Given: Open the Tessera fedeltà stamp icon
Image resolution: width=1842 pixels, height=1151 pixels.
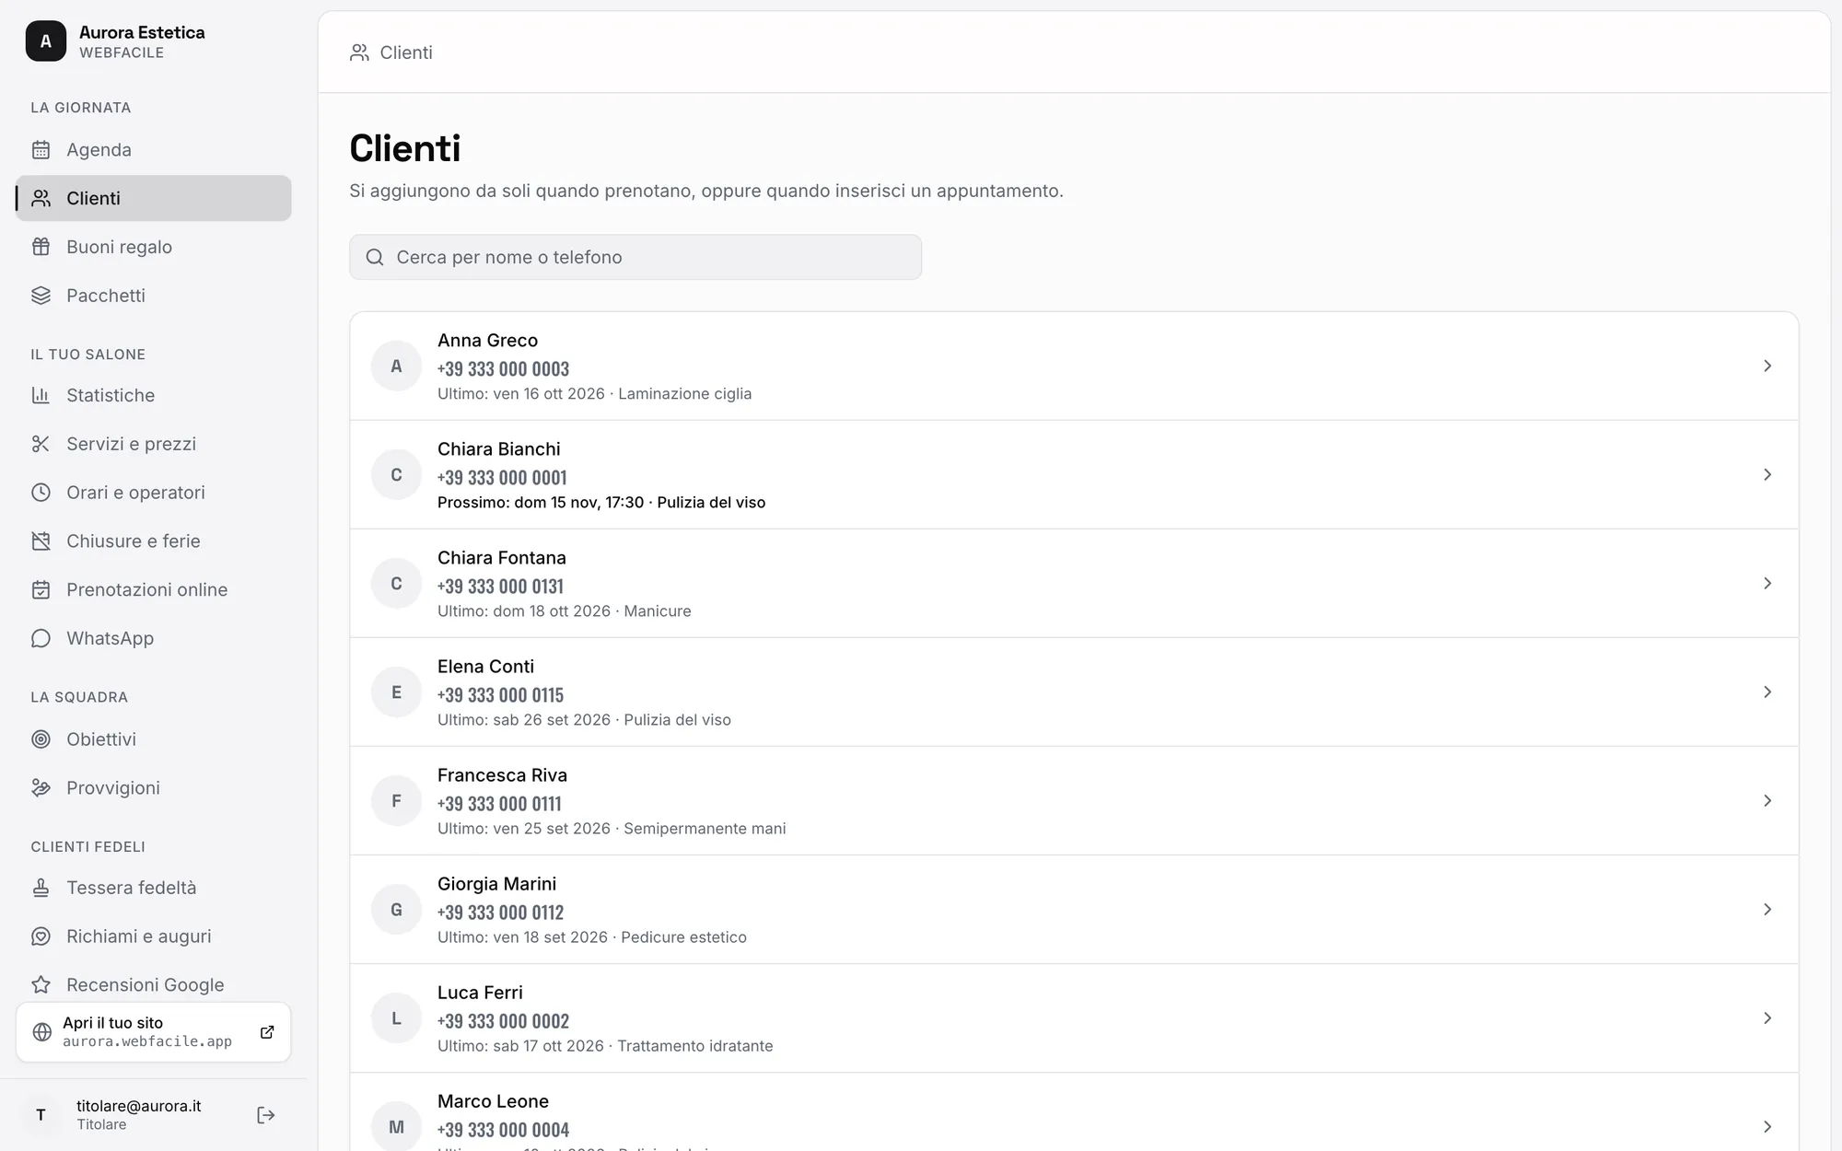Looking at the screenshot, I should point(41,888).
